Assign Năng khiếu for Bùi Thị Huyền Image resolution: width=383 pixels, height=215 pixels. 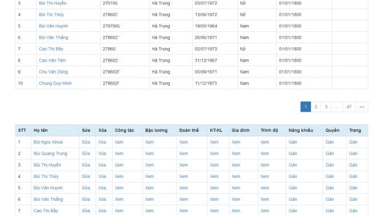point(293,165)
